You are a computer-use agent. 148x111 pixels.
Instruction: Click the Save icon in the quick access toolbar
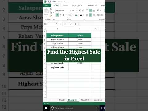tap(49, 2)
